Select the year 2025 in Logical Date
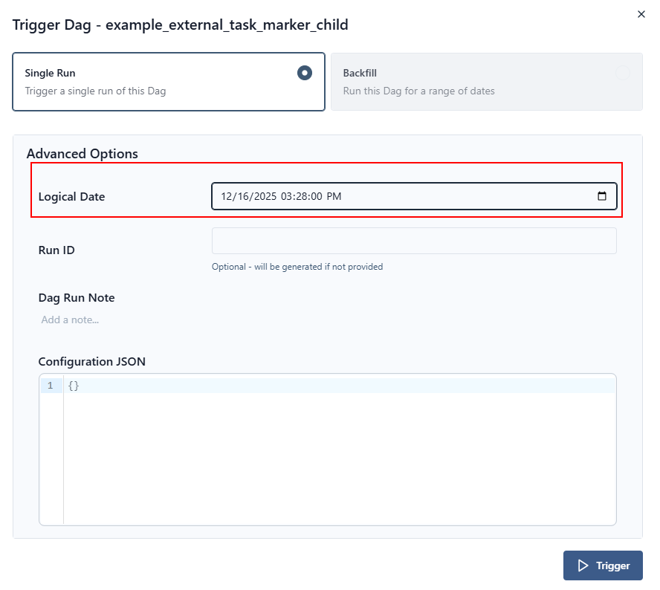The image size is (660, 590). pos(265,196)
